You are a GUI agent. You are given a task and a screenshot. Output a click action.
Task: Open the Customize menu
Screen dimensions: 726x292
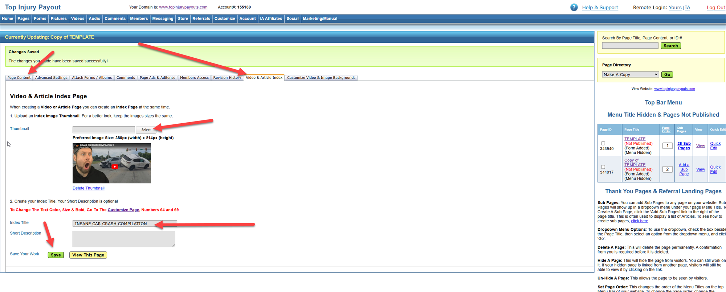225,18
